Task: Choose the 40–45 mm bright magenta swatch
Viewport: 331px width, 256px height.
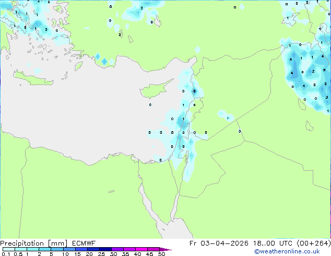Action: (x=141, y=249)
